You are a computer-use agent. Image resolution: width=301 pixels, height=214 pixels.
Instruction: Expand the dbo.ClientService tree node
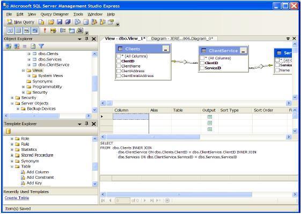coord(29,65)
